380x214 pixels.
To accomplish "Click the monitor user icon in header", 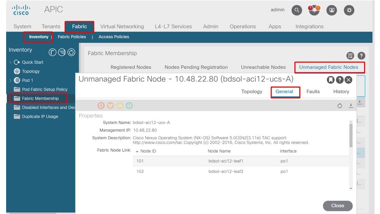I will [x=332, y=10].
